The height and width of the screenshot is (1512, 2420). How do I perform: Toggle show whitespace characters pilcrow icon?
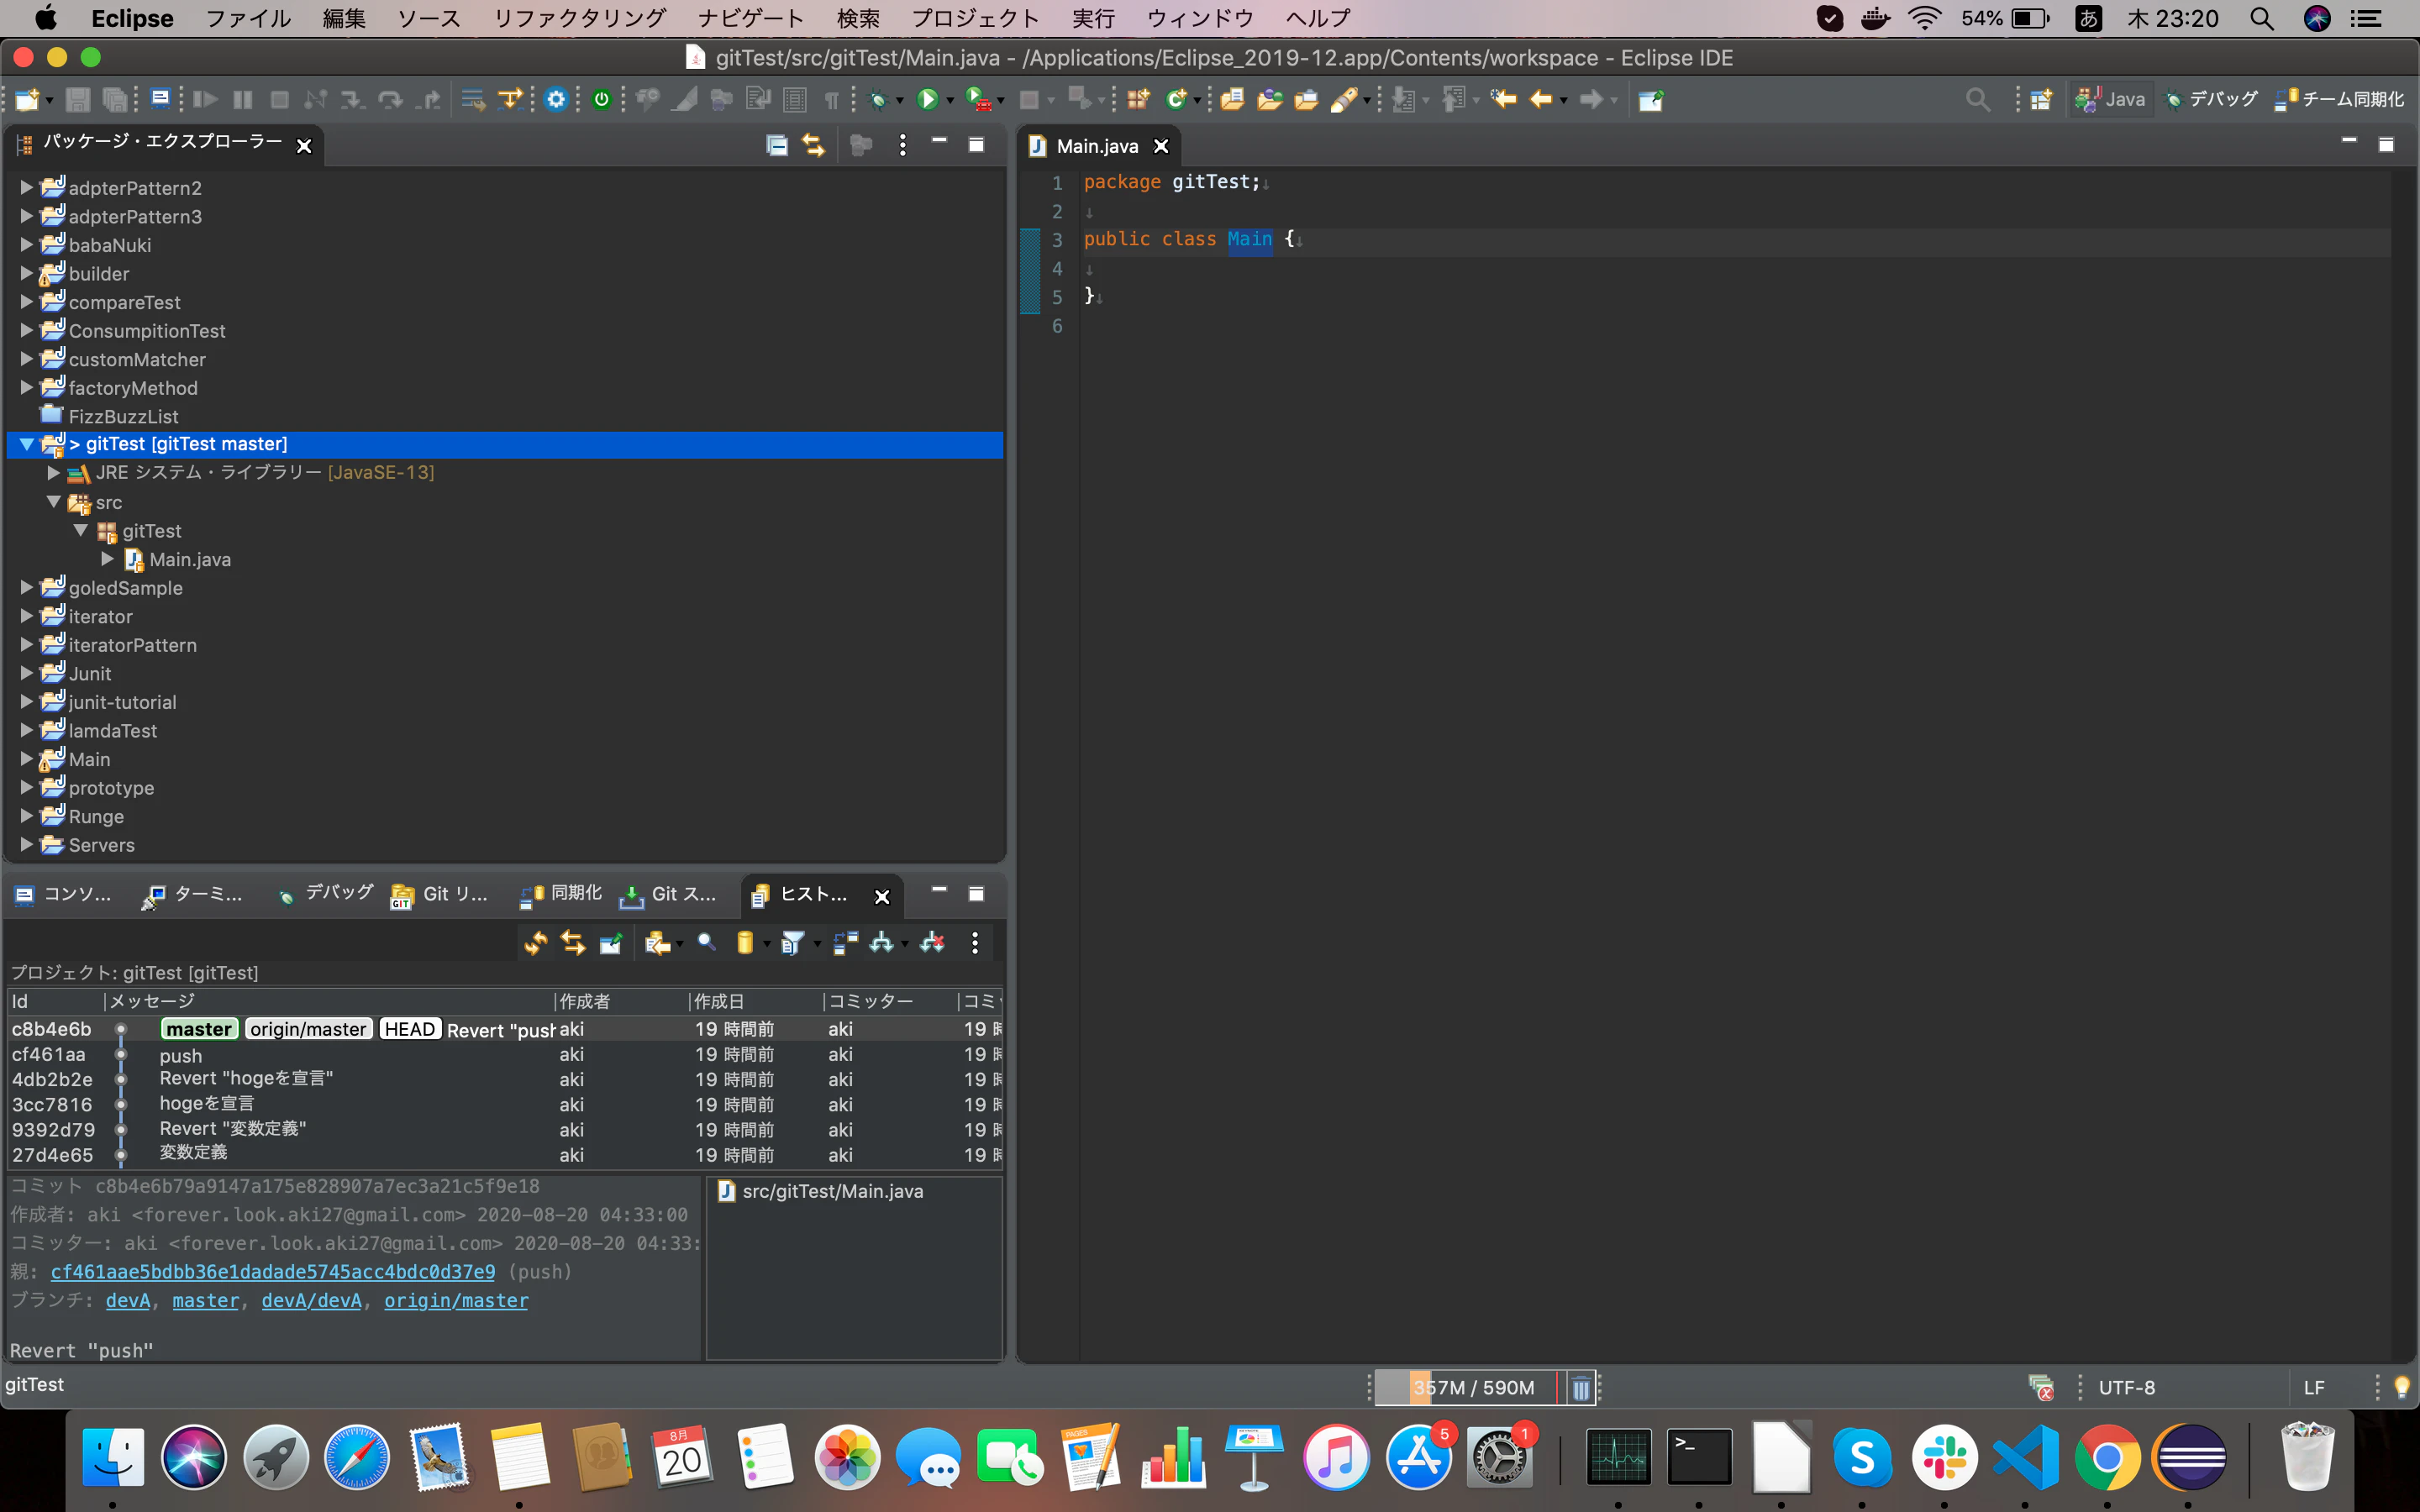(831, 99)
